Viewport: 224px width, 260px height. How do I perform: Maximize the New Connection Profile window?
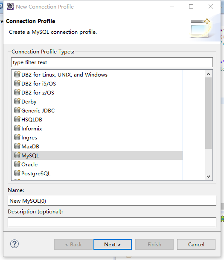[191, 6]
